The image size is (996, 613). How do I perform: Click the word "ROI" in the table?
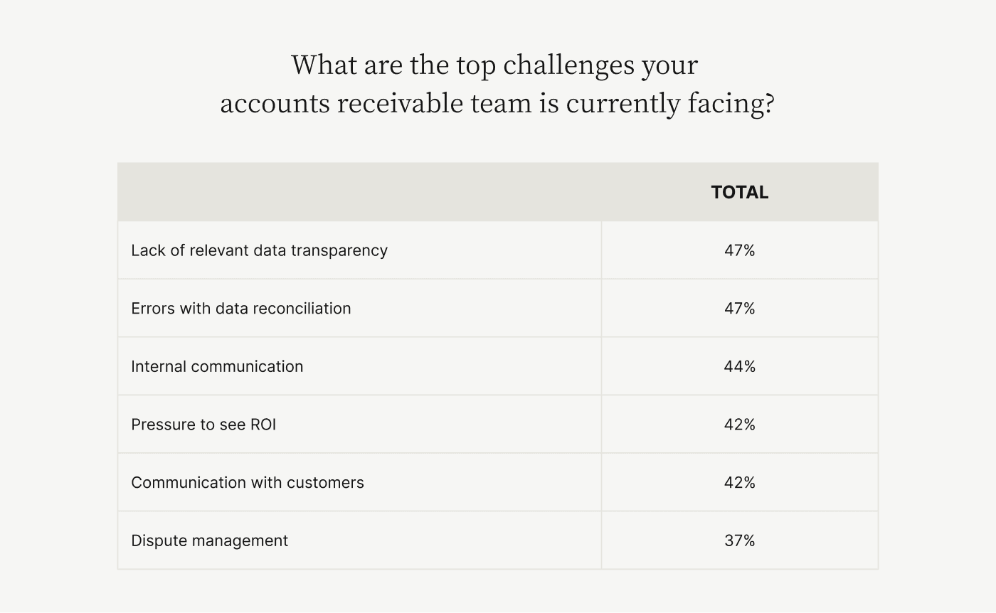[263, 425]
